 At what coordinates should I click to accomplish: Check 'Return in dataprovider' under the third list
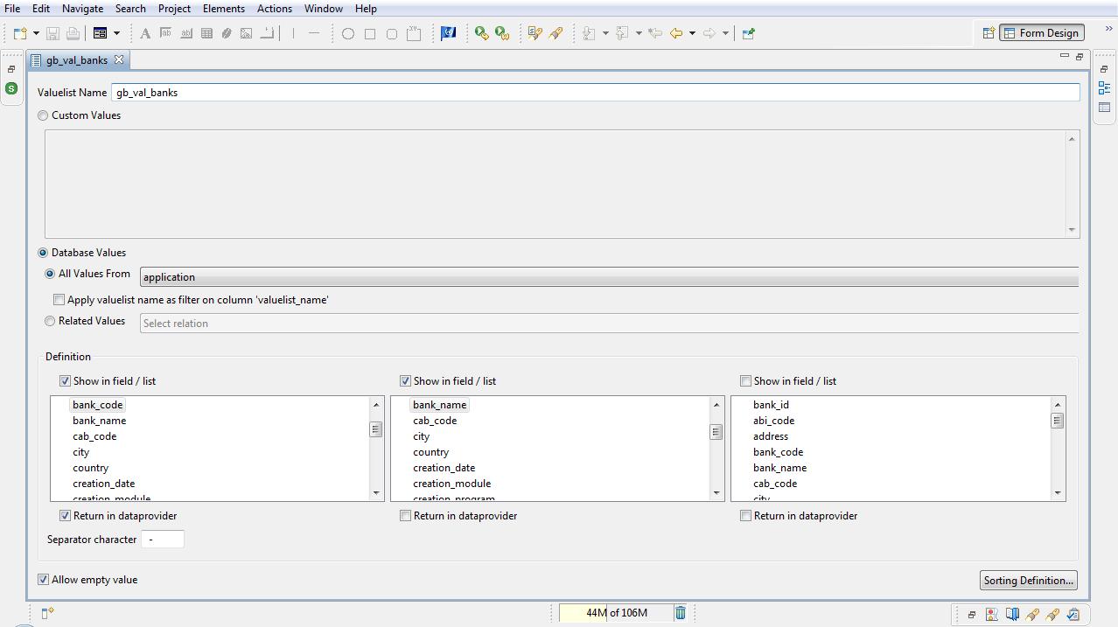coord(745,515)
